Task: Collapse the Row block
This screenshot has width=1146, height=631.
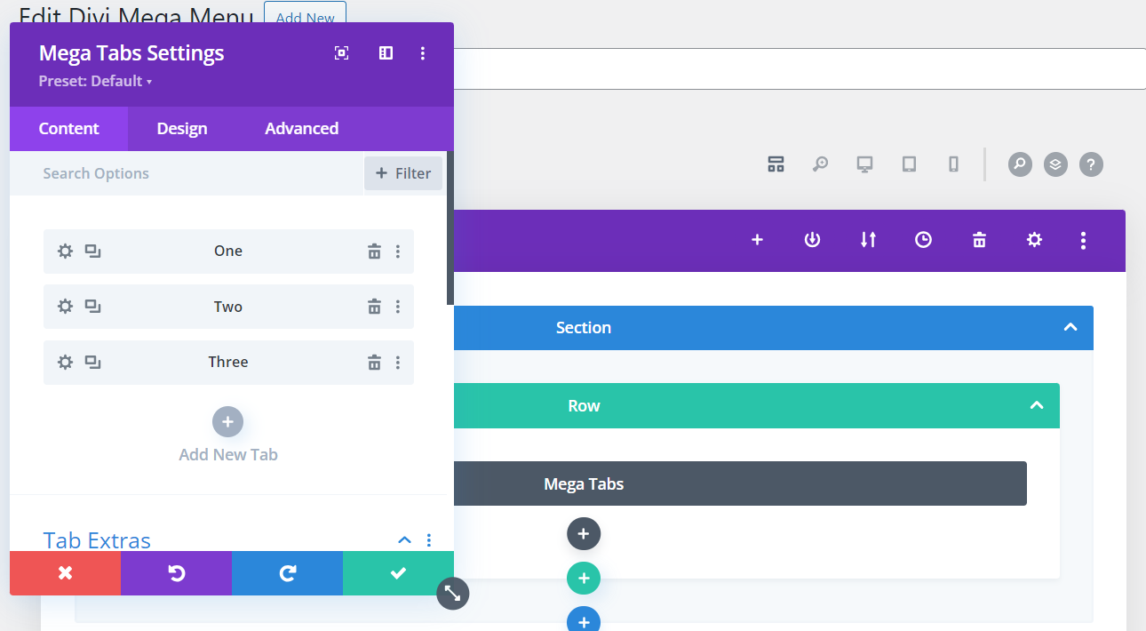Action: click(1037, 405)
